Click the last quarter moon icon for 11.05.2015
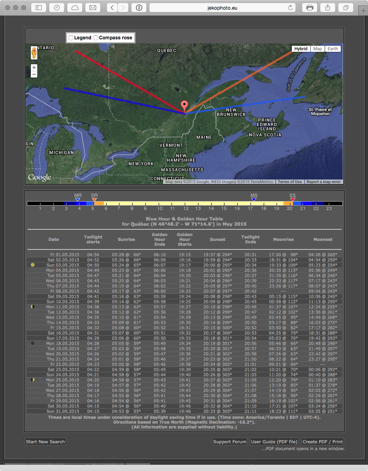Viewport: 368px width, 471px height. click(33, 307)
